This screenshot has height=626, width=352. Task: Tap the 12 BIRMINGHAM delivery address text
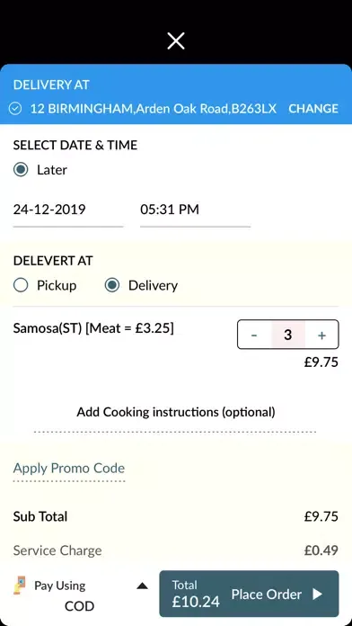click(x=154, y=109)
